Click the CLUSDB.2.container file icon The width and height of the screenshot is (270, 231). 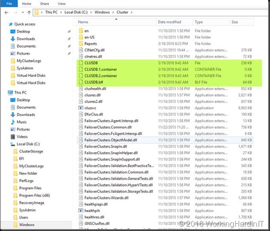(x=81, y=76)
